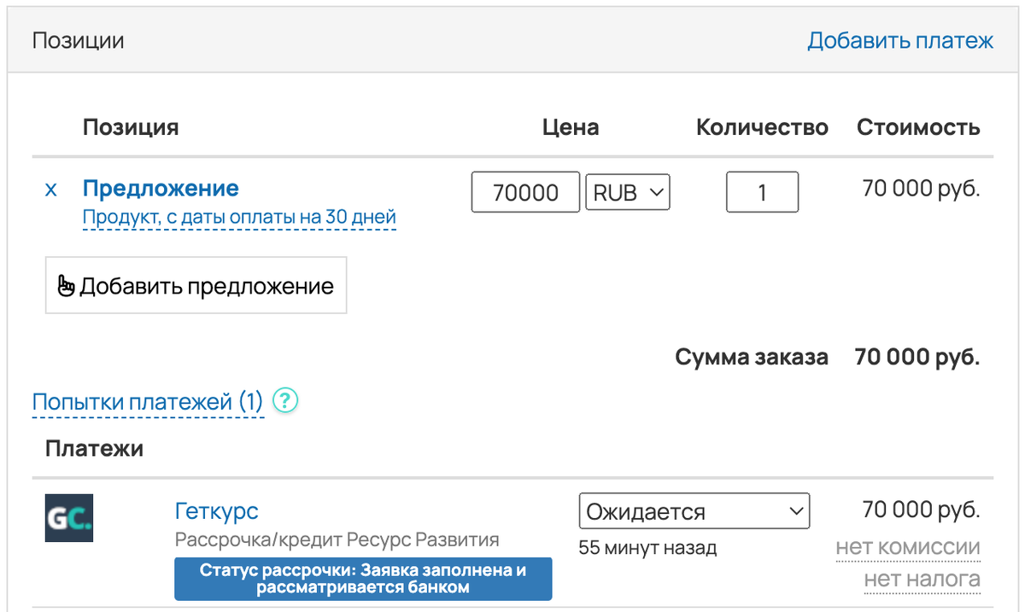
Task: Open the product term link 'на 30 дней'
Action: click(239, 218)
